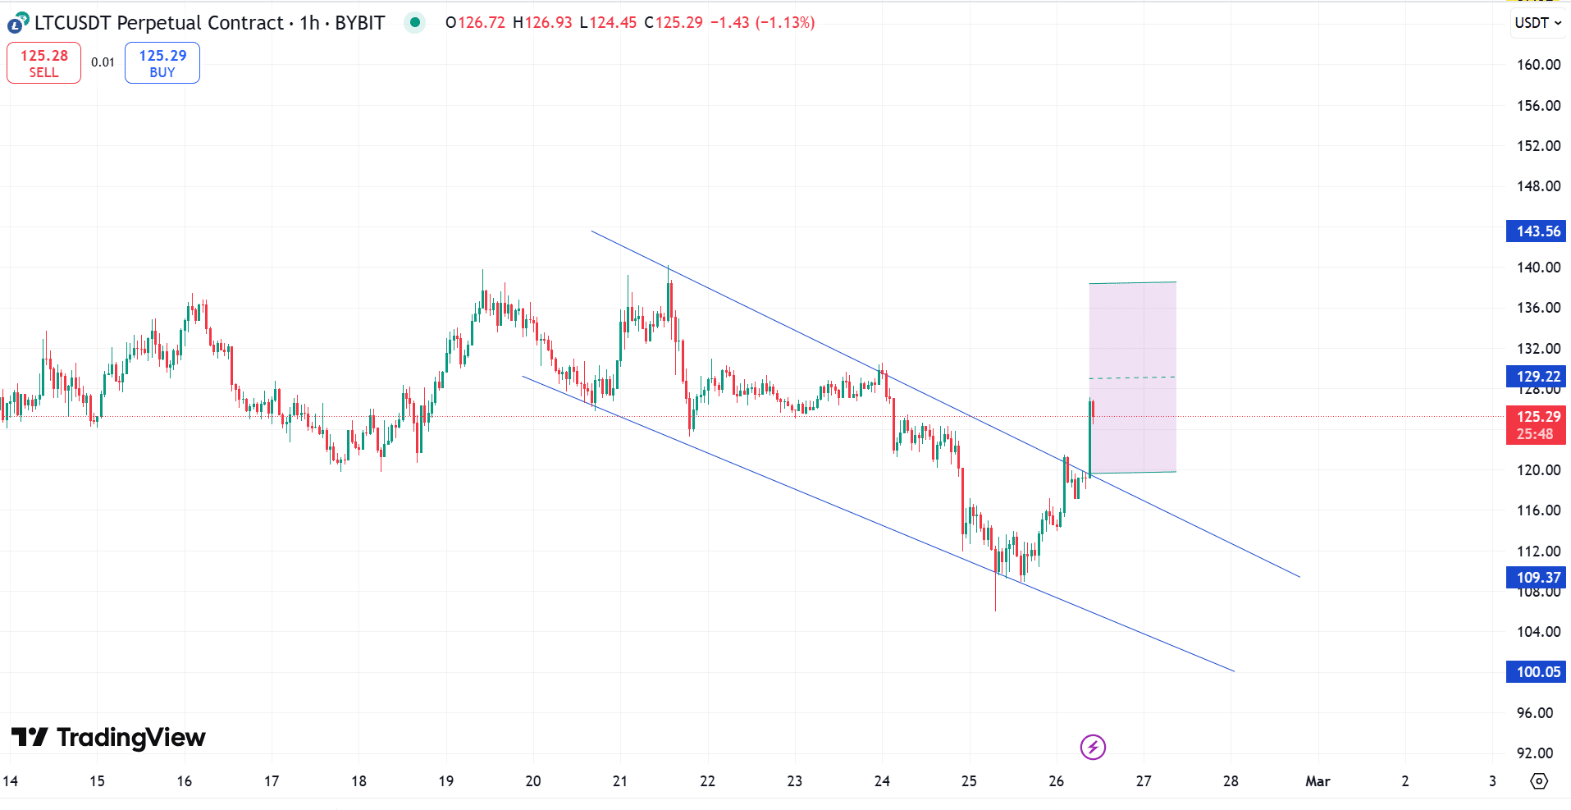Click the 100.05 price label
1571x810 pixels.
coord(1537,672)
